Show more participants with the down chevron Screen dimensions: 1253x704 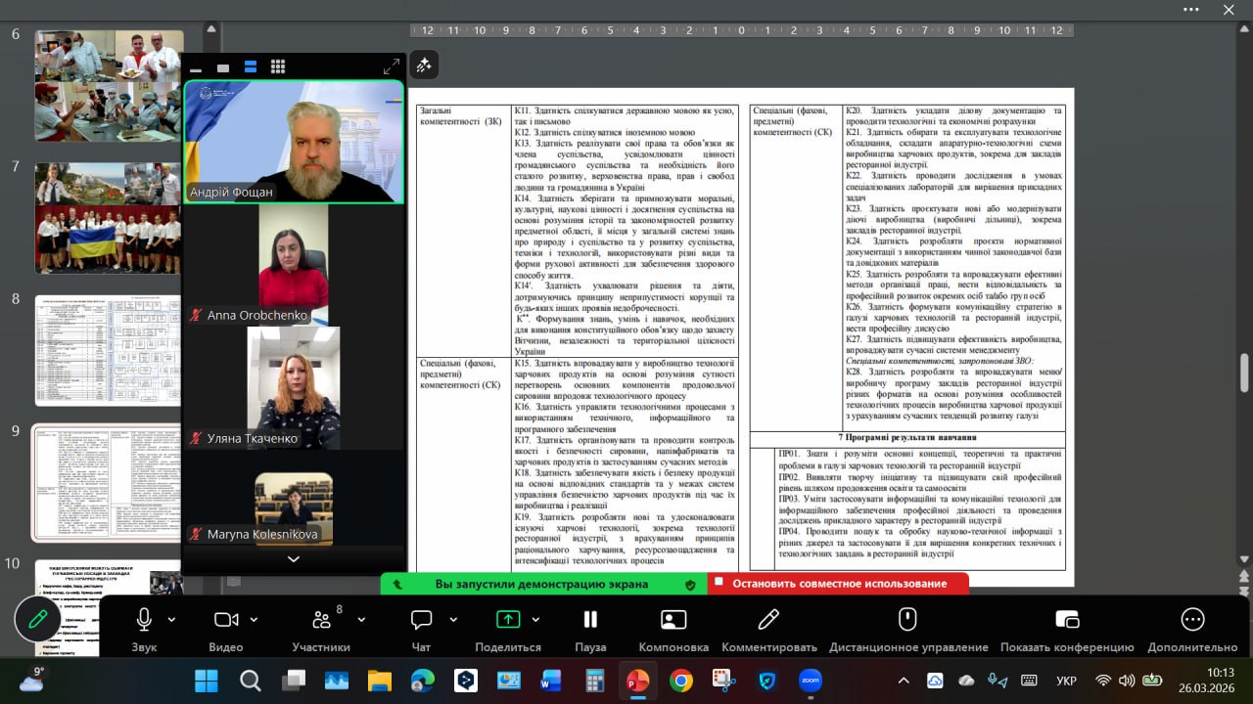coord(293,559)
